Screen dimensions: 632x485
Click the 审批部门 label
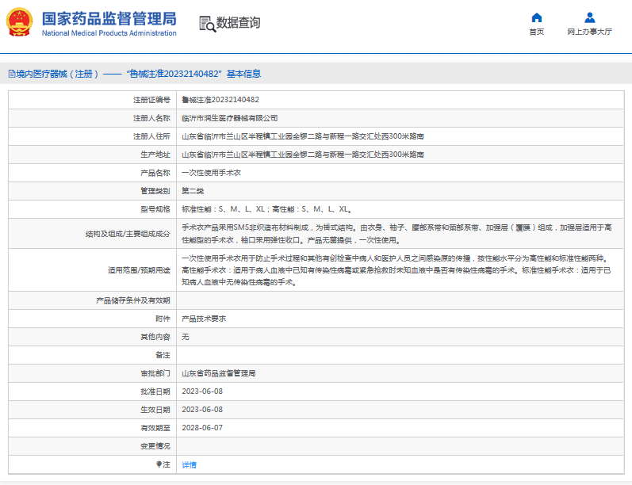[x=155, y=373]
